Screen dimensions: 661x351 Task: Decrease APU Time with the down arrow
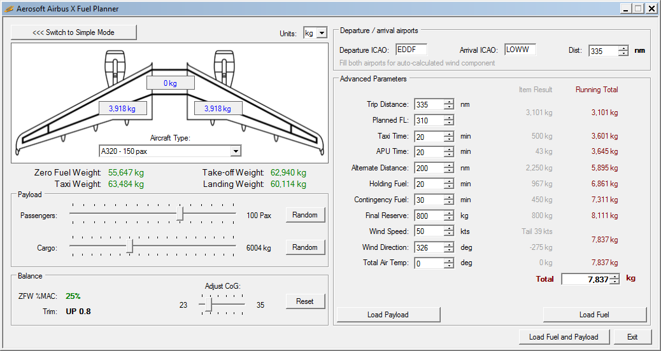click(448, 155)
